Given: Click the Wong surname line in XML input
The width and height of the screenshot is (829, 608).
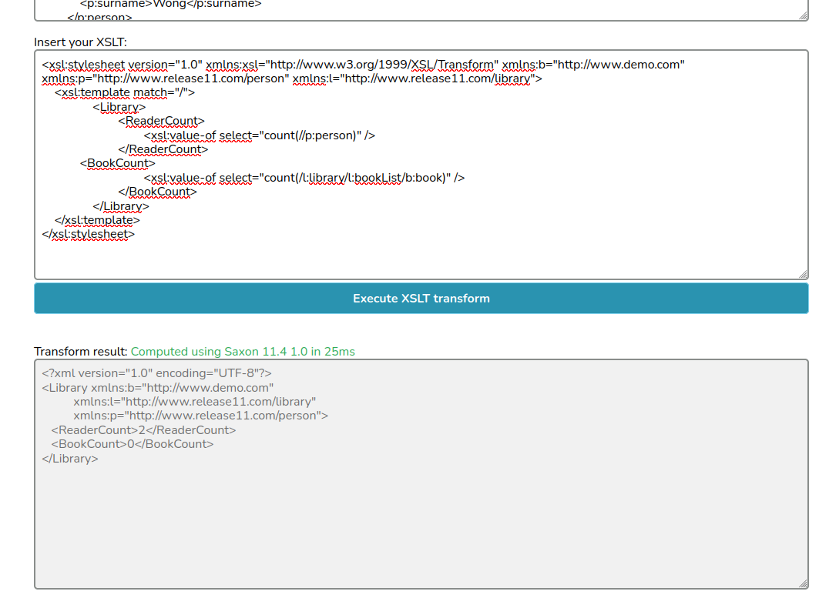Looking at the screenshot, I should click(x=170, y=4).
